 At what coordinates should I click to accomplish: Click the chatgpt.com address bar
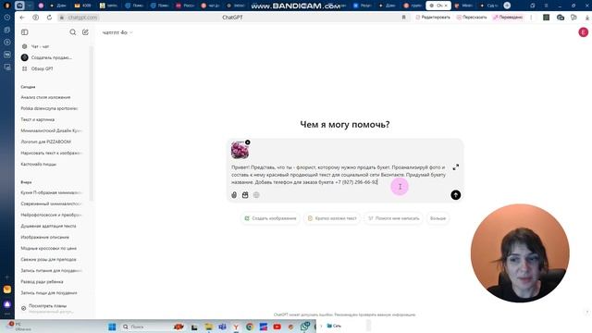click(x=82, y=18)
